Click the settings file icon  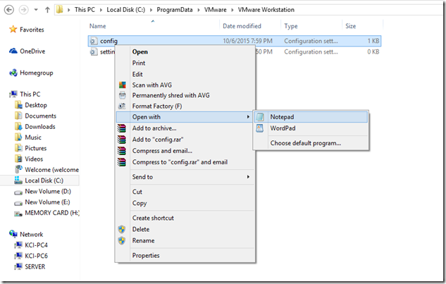[94, 51]
